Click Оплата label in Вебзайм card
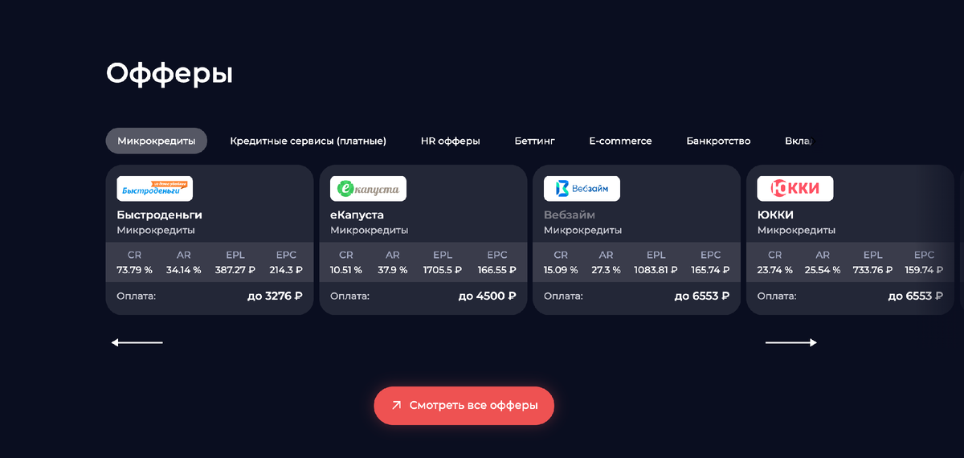 pos(563,296)
